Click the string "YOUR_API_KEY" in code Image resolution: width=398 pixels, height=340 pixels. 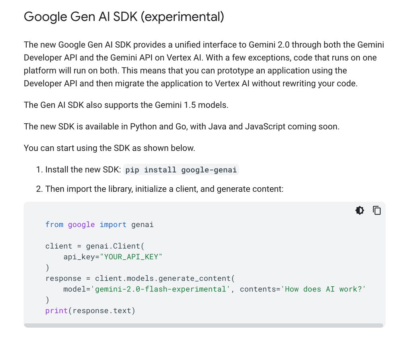131,257
